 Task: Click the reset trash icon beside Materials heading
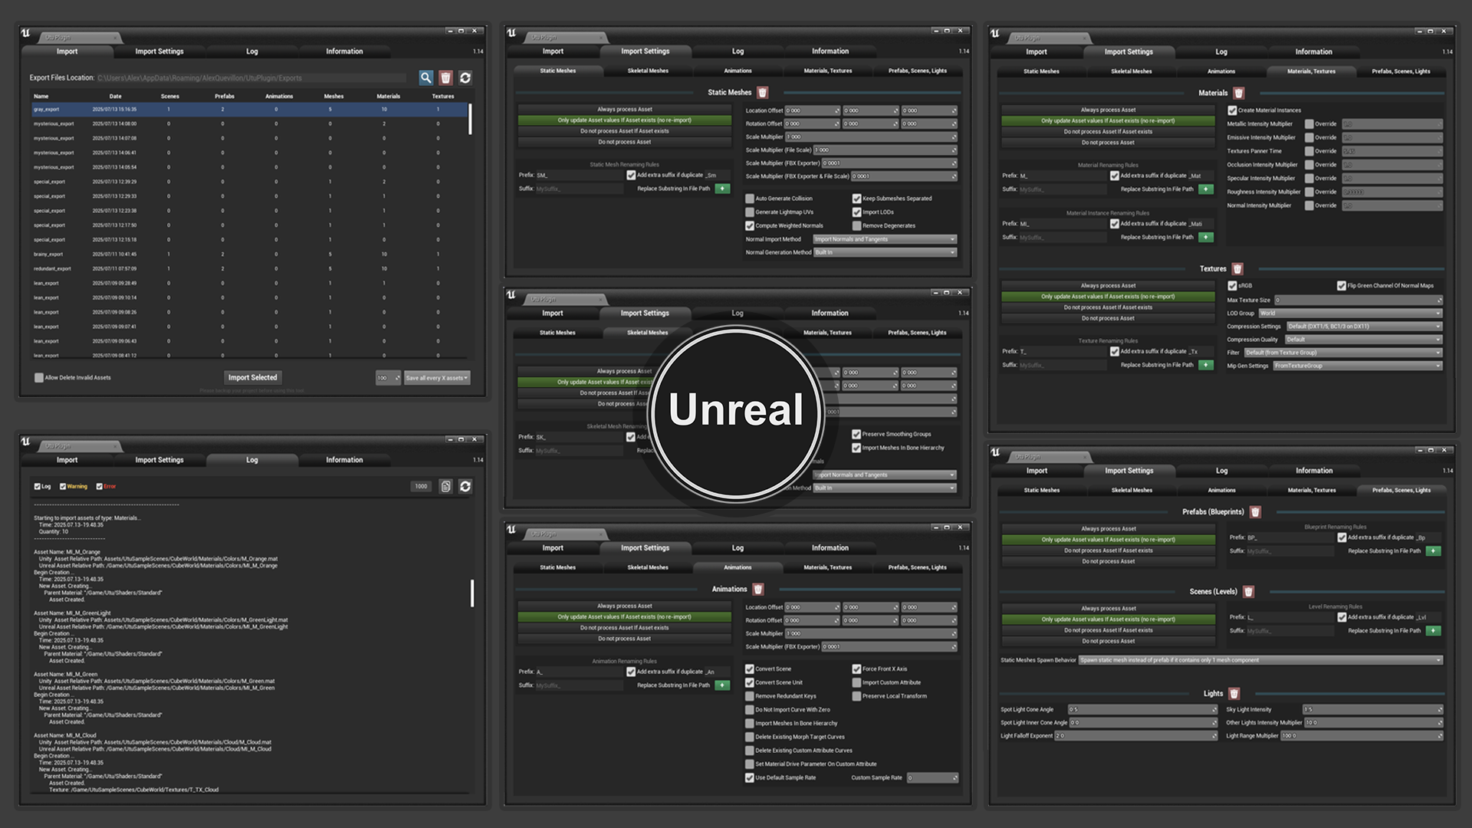click(1239, 93)
